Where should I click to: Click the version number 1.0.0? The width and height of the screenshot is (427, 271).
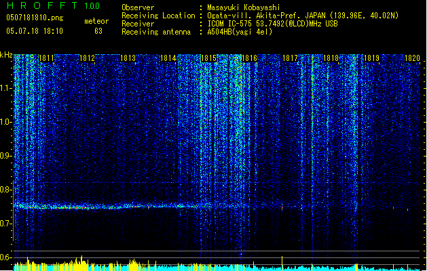92,6
